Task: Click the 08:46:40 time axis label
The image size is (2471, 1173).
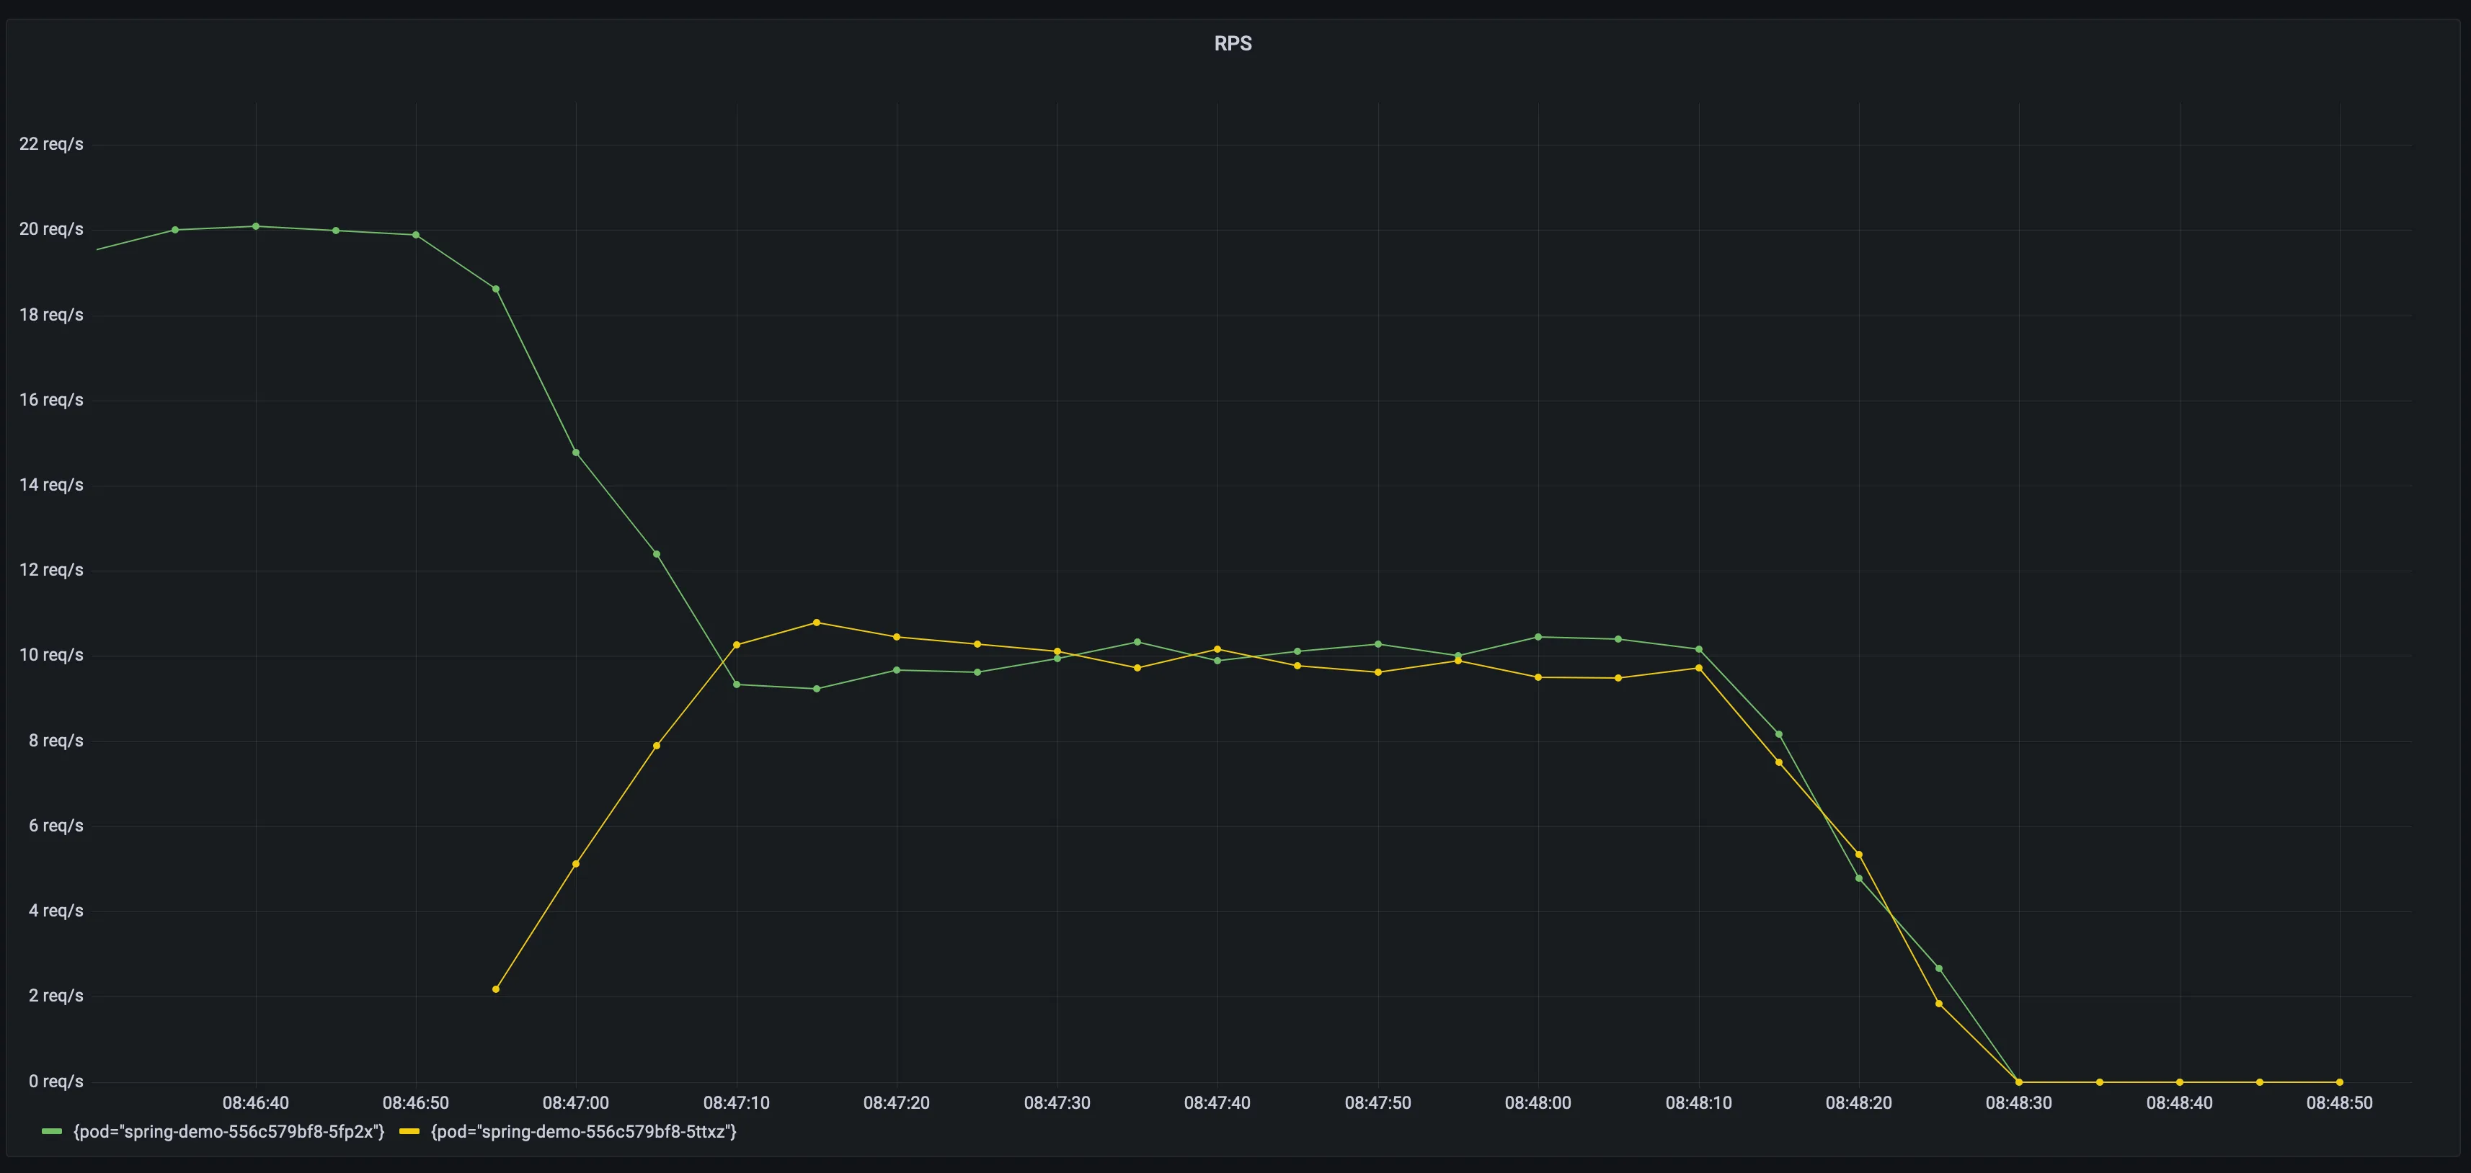Action: click(x=255, y=1103)
